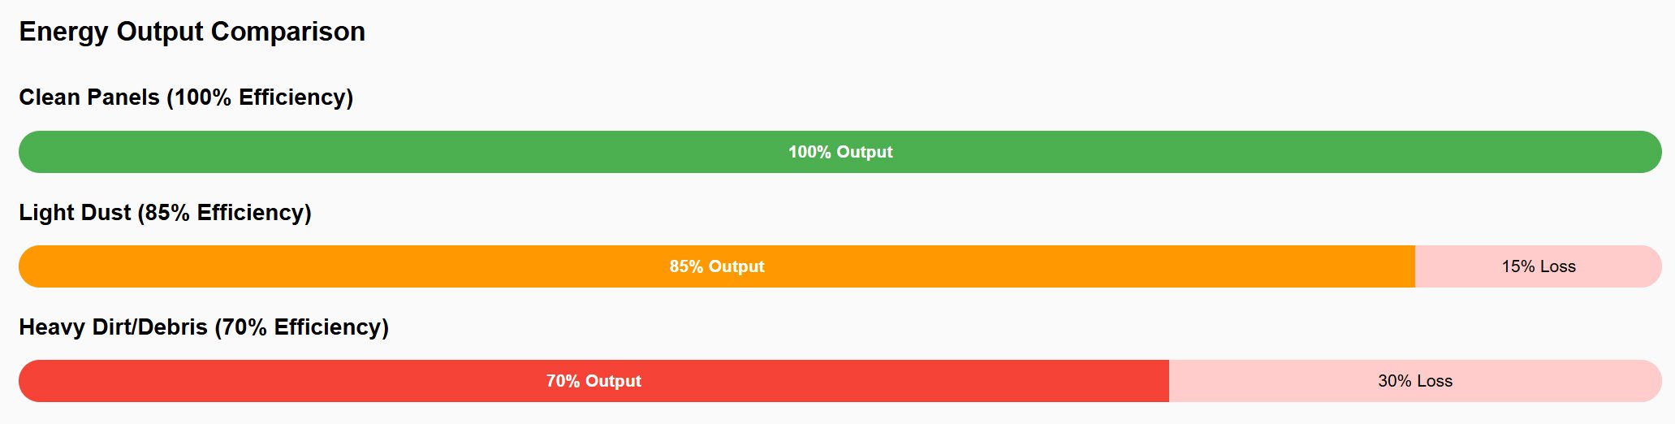
Task: Click the 100% Output text label
Action: tap(840, 152)
